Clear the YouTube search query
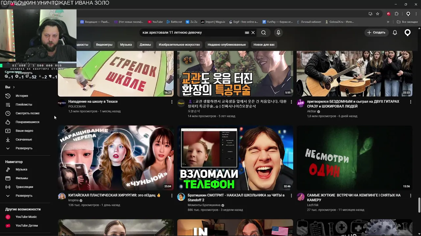Image resolution: width=421 pixels, height=236 pixels. [x=253, y=32]
